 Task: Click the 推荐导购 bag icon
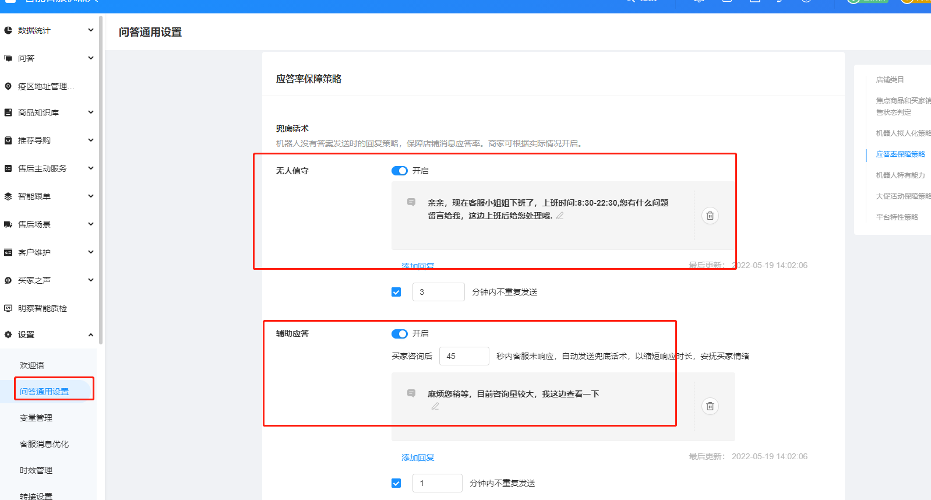[8, 140]
